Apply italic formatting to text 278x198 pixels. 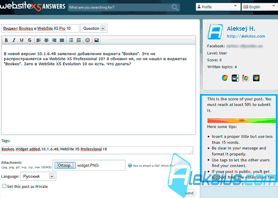coord(14,40)
